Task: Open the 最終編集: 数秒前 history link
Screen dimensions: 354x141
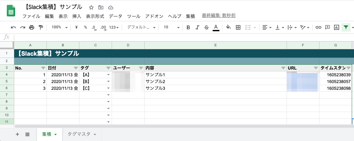Action: [219, 15]
